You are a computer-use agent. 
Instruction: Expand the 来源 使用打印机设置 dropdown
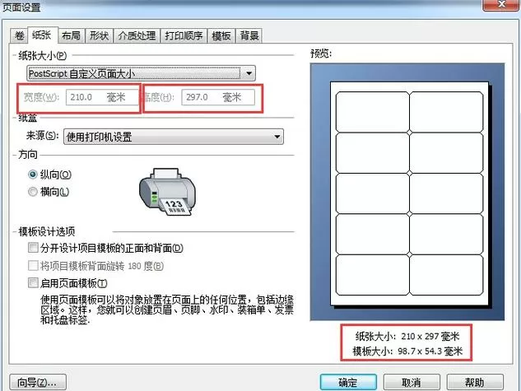point(173,137)
